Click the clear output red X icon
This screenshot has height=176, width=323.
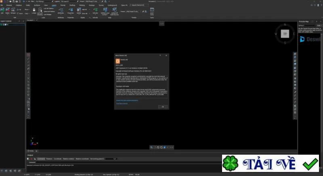[x=31, y=159]
